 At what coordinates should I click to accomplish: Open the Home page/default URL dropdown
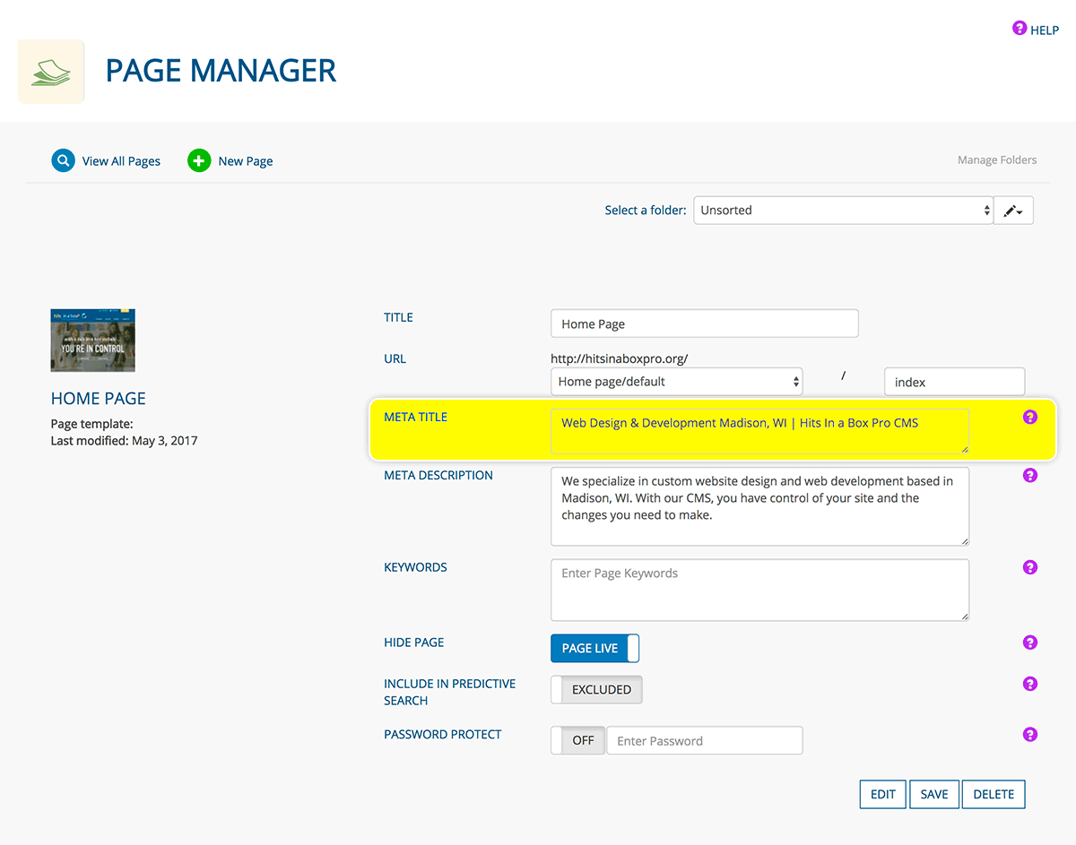point(677,382)
